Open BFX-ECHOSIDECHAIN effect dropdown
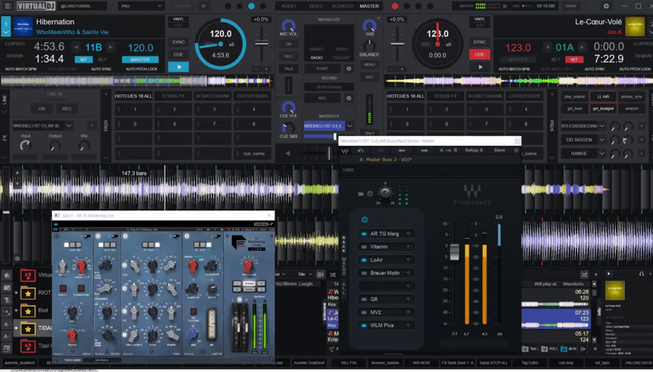This screenshot has width=653, height=372. pyautogui.click(x=602, y=126)
